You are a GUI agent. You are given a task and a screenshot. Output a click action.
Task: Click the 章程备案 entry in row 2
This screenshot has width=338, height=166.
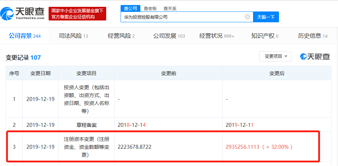(86, 125)
